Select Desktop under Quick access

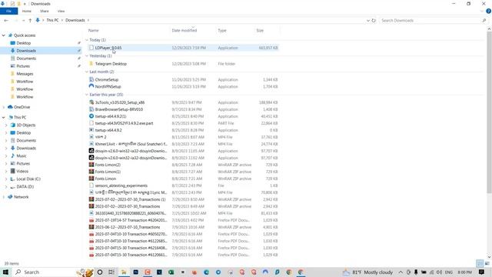coord(24,43)
